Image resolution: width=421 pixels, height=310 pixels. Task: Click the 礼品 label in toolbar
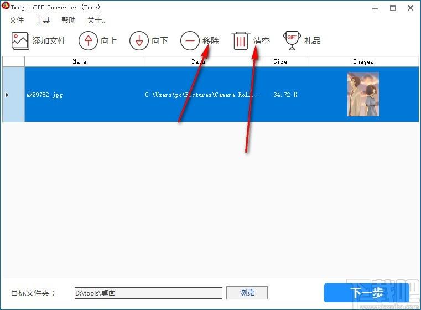[x=313, y=41]
